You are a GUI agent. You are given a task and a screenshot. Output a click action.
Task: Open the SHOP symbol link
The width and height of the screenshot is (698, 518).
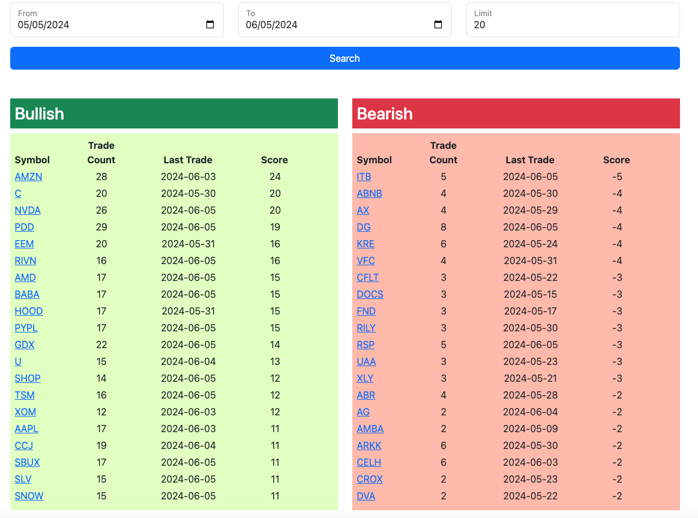click(28, 378)
